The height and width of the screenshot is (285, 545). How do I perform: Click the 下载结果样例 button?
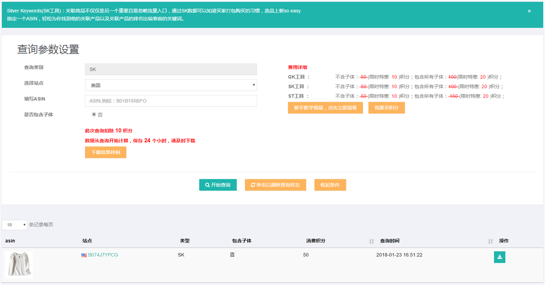click(x=106, y=152)
